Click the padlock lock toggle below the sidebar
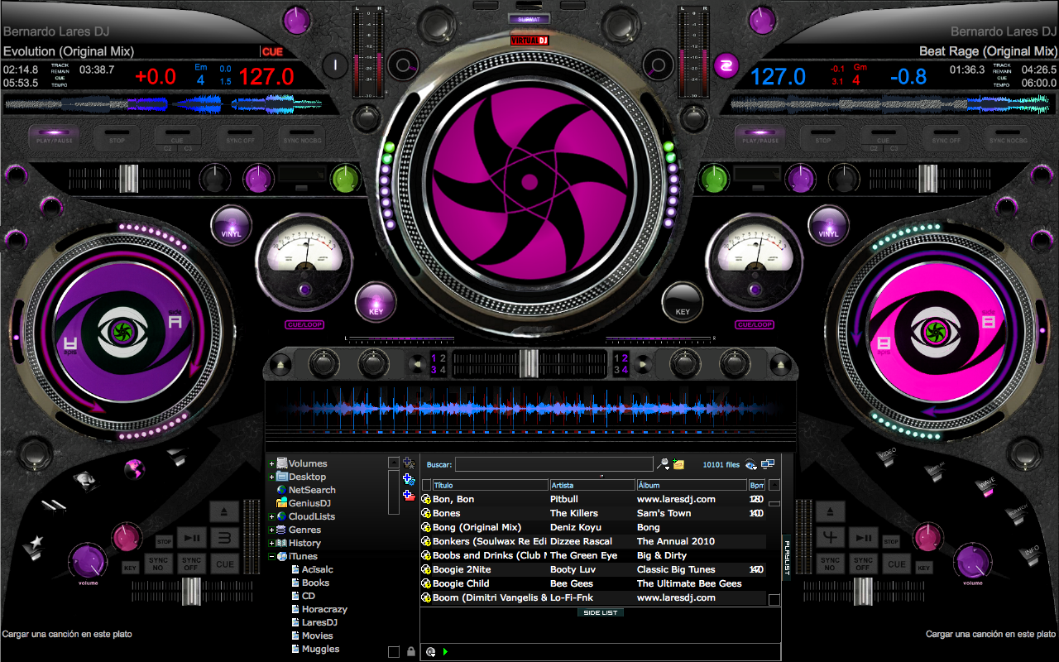The image size is (1059, 662). tap(411, 651)
